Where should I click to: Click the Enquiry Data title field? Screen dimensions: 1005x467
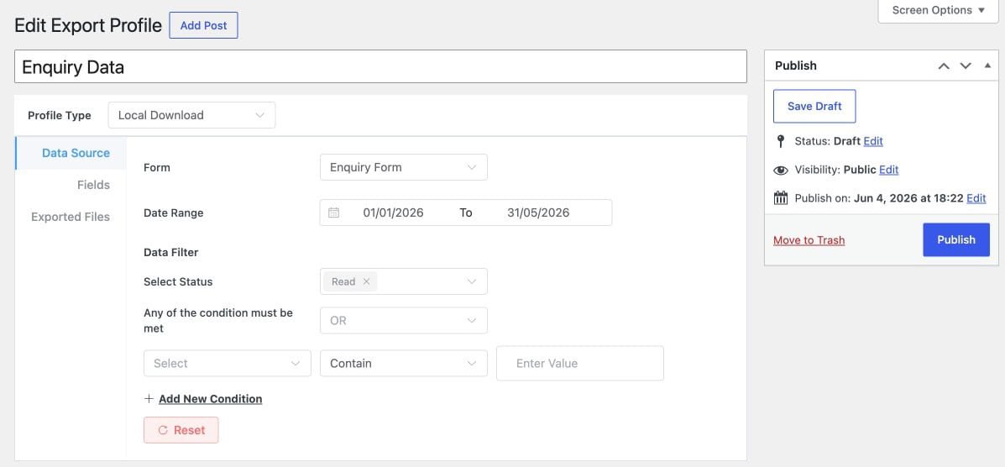click(380, 66)
